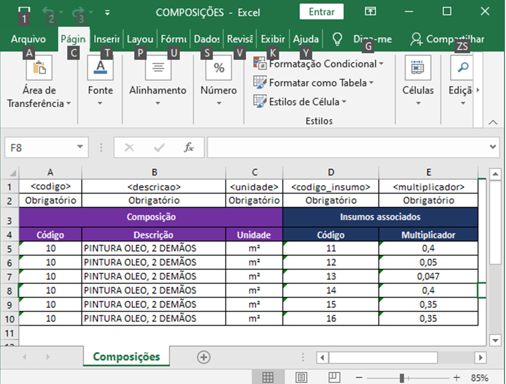Open the Número percent format group
Image resolution: width=506 pixels, height=384 pixels.
(x=219, y=69)
